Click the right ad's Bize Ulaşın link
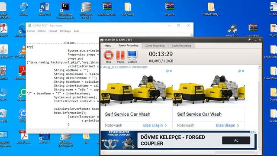This screenshot has height=156, width=277. [228, 125]
